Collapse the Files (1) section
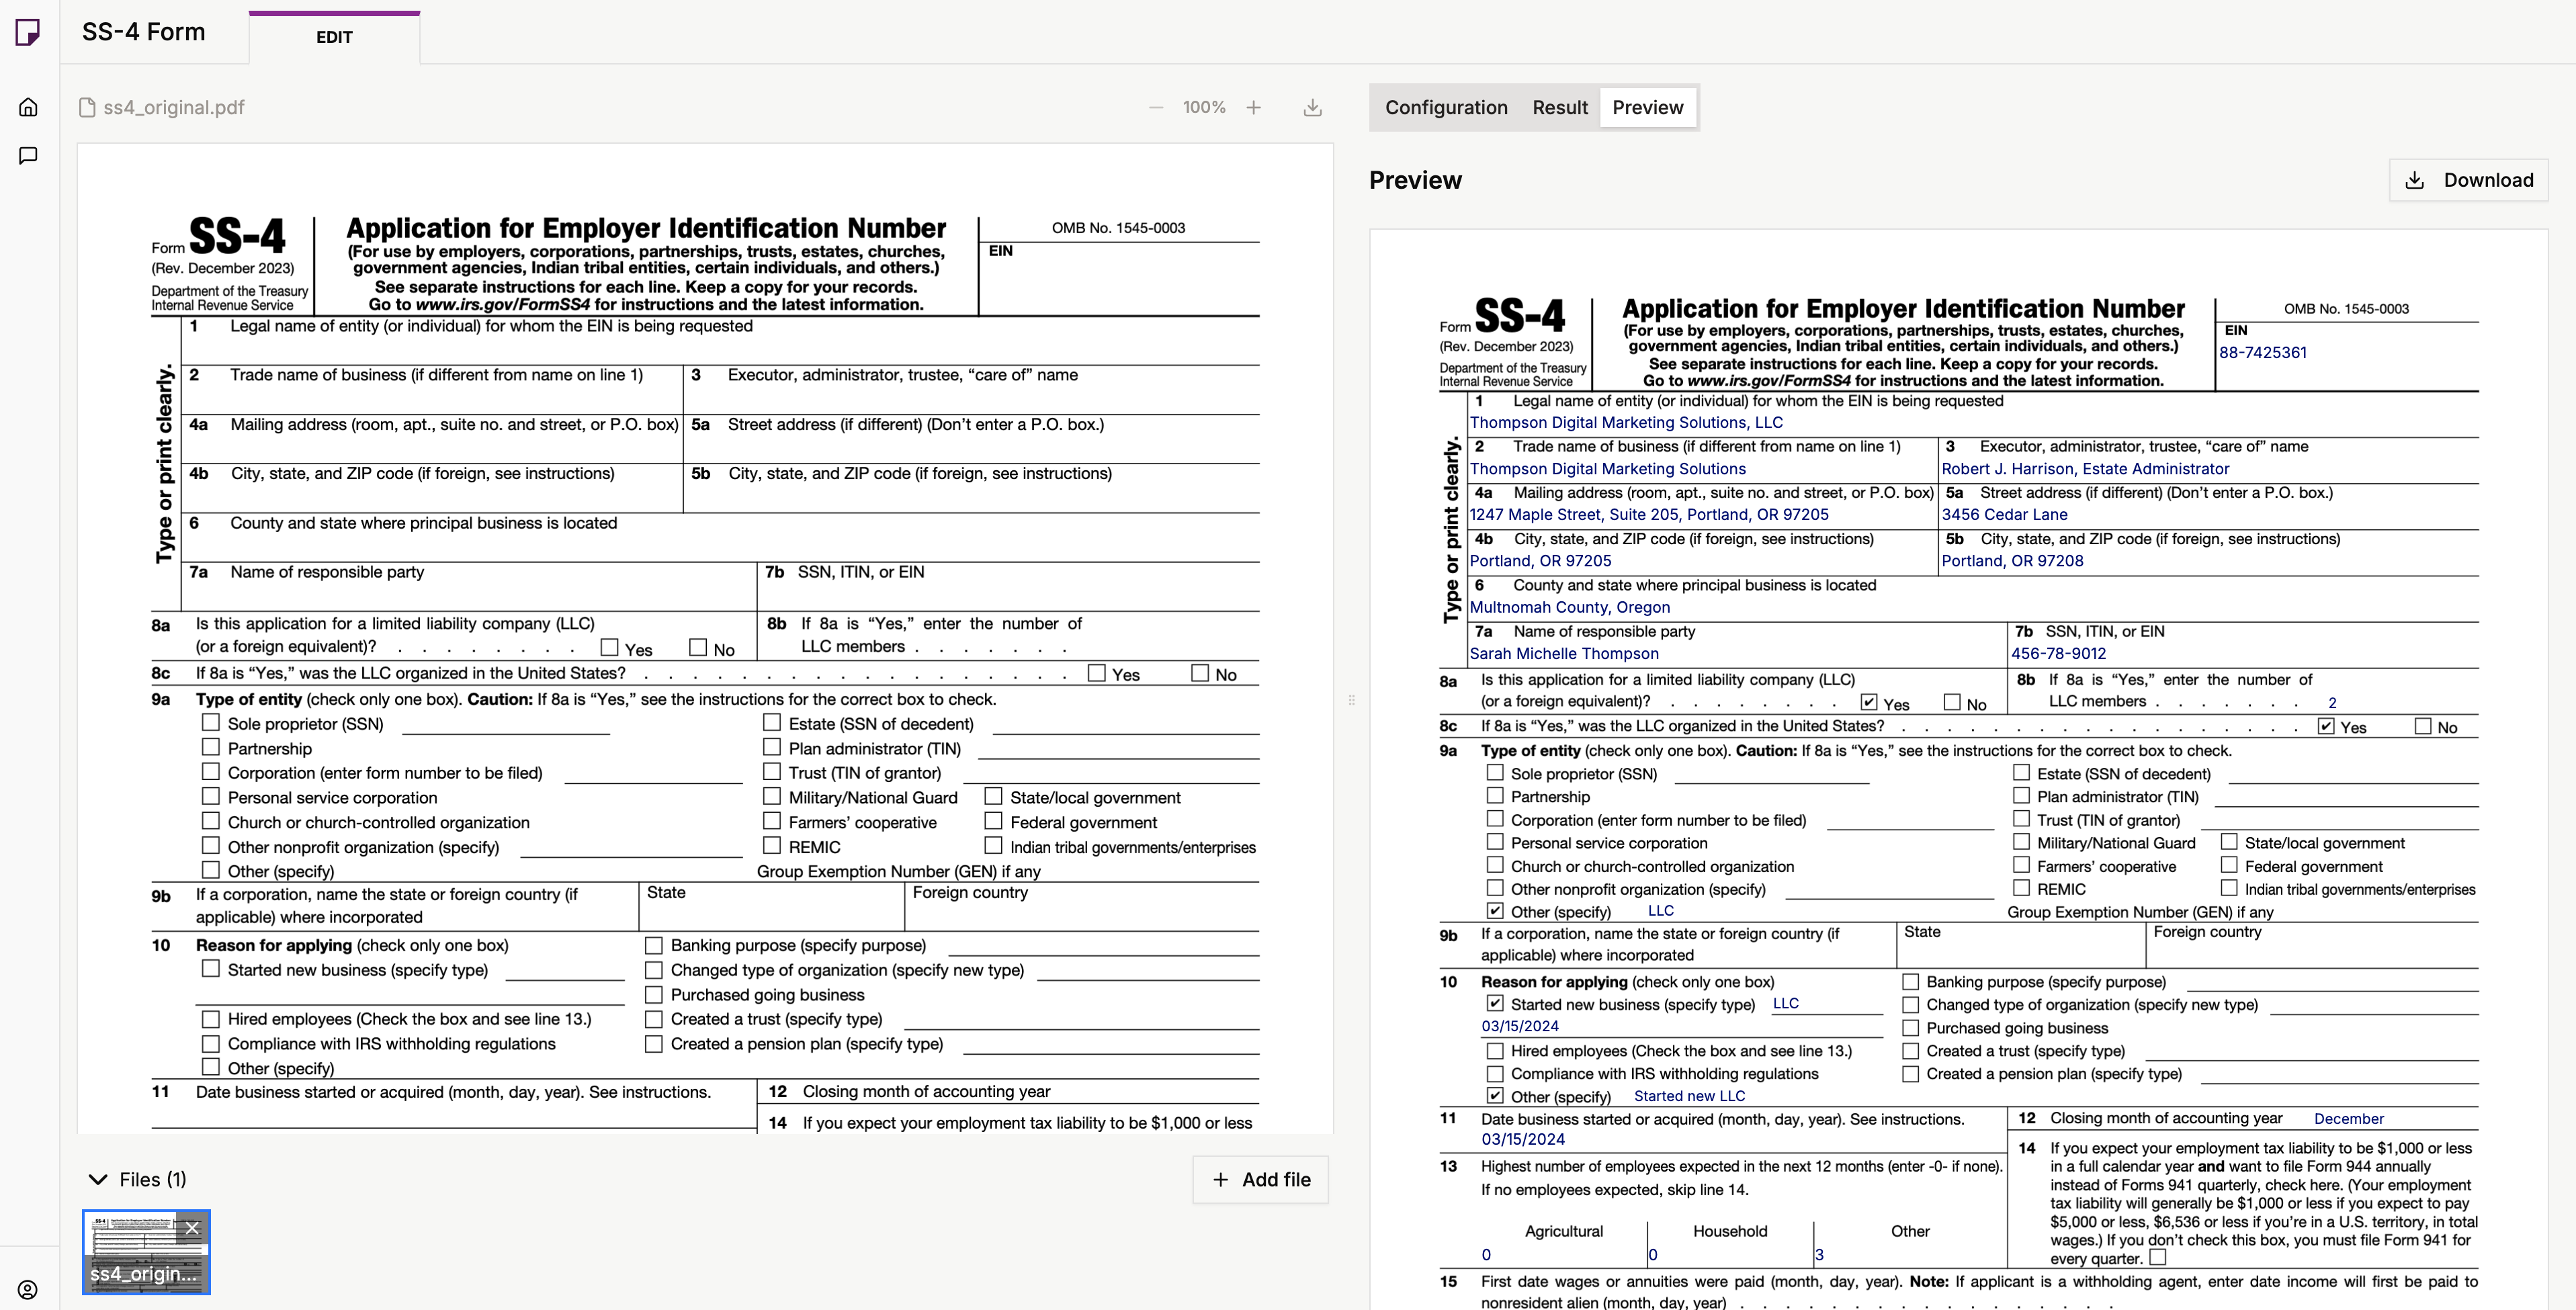The width and height of the screenshot is (2576, 1310). 98,1179
